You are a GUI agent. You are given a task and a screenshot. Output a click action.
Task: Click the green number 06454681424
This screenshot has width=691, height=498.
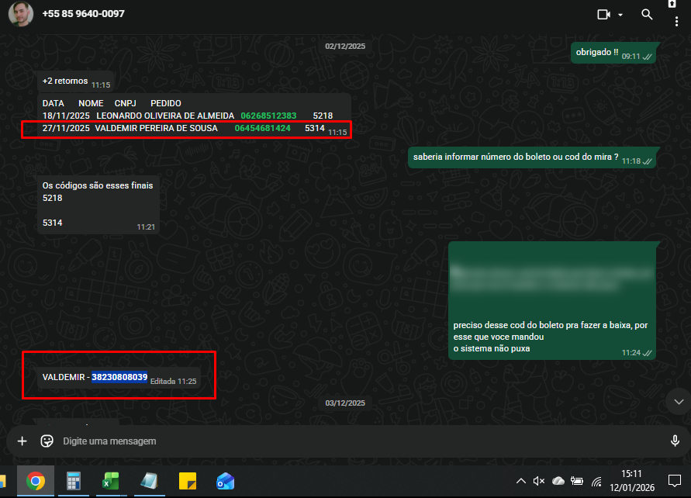[262, 128]
